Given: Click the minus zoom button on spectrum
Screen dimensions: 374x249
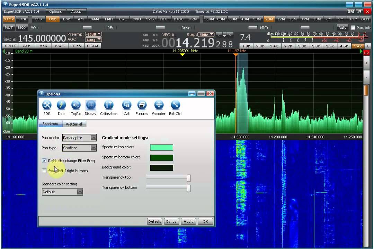Looking at the screenshot, I should click(x=366, y=77).
